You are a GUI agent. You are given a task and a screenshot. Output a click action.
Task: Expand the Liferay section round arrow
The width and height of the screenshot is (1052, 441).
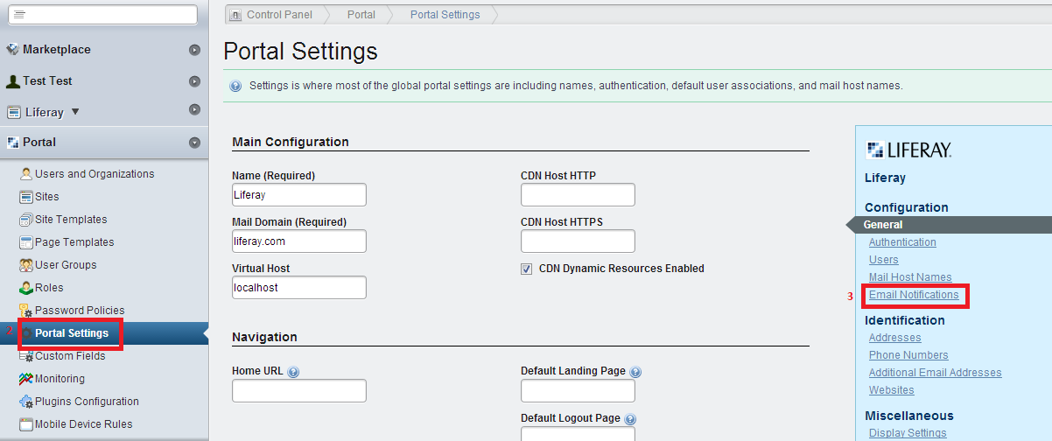coord(194,110)
